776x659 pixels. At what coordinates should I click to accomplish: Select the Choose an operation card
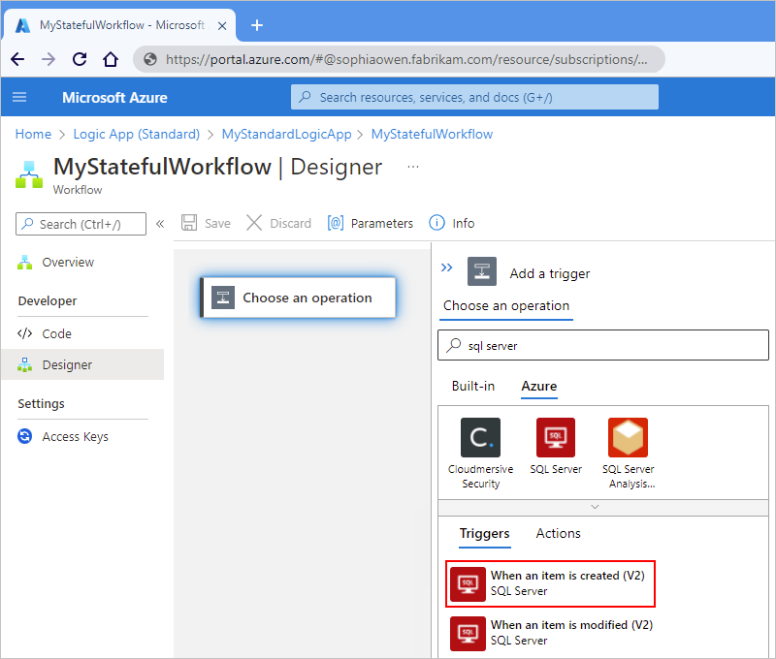298,298
